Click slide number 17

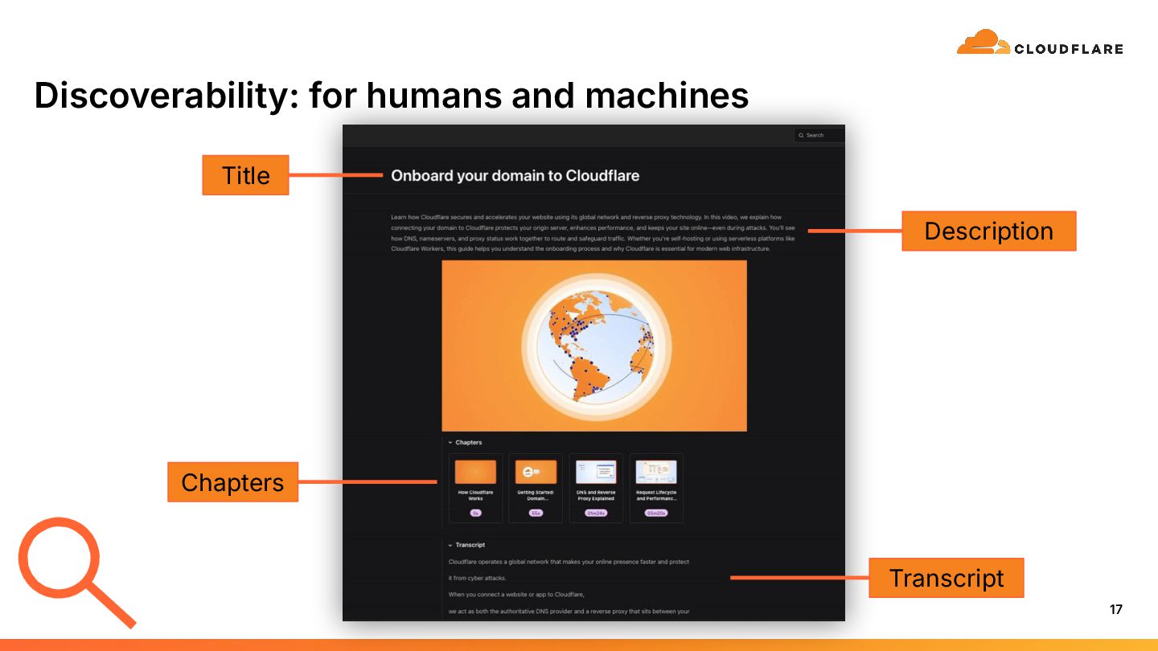pyautogui.click(x=1116, y=609)
